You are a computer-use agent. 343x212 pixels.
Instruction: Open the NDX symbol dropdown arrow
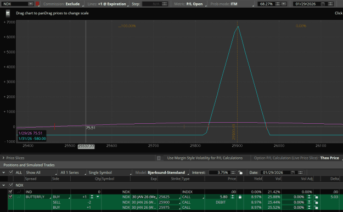[x=30, y=4]
